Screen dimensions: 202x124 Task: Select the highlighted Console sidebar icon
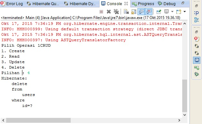point(196,60)
